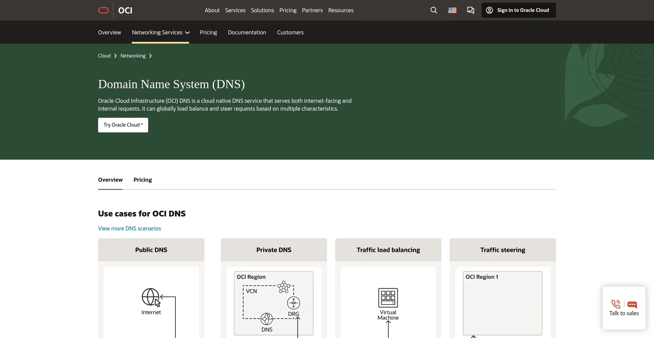Screen dimensions: 654x338
Task: Open the chat contact icon in header
Action: pyautogui.click(x=471, y=10)
